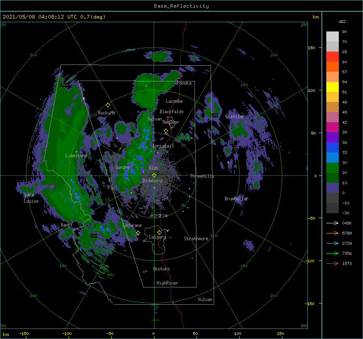The width and height of the screenshot is (363, 339).
Task: Click the Drumheller label
Action: pos(236,199)
